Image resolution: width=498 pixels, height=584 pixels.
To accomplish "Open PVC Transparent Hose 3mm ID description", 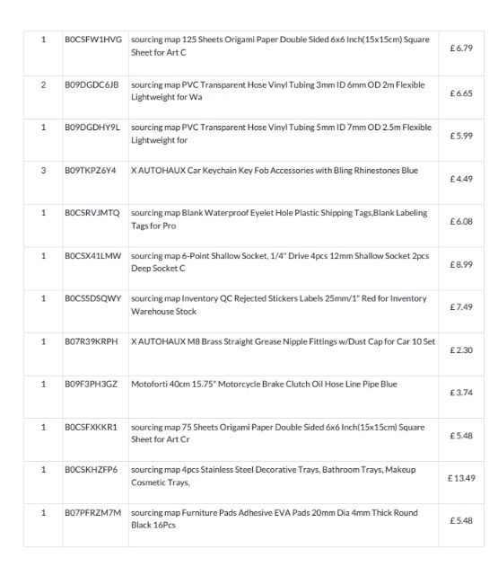I will click(278, 91).
